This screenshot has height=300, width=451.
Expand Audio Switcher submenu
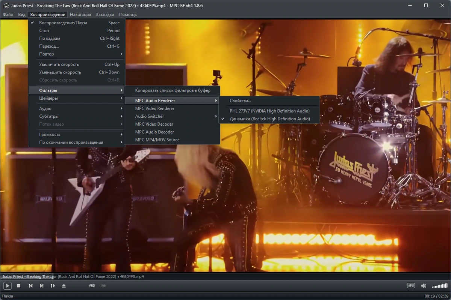[172, 116]
